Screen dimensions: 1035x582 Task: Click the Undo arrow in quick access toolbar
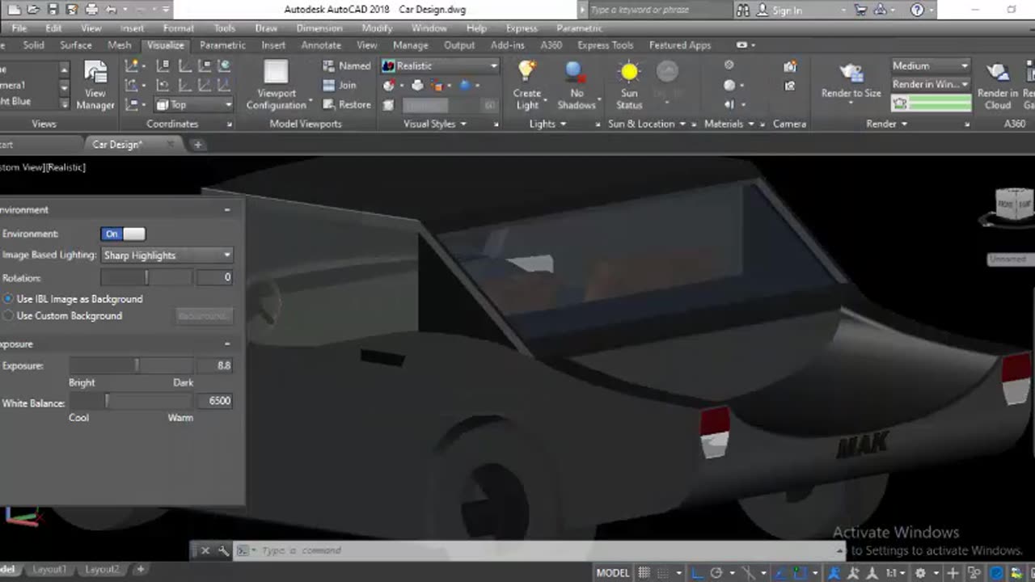(112, 10)
